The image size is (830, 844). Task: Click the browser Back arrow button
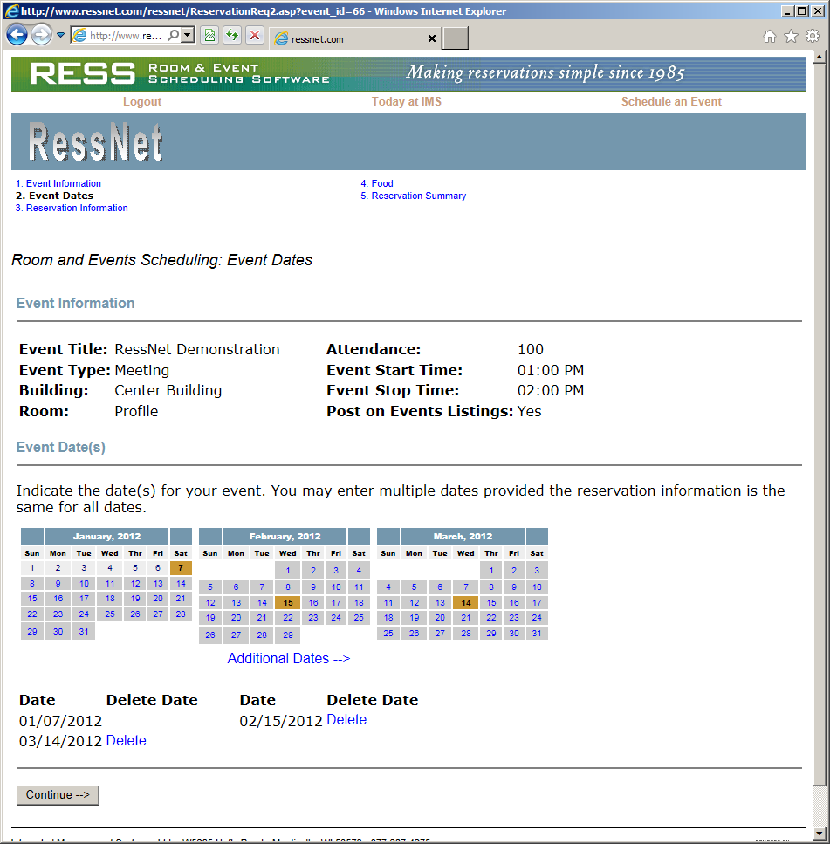click(17, 35)
